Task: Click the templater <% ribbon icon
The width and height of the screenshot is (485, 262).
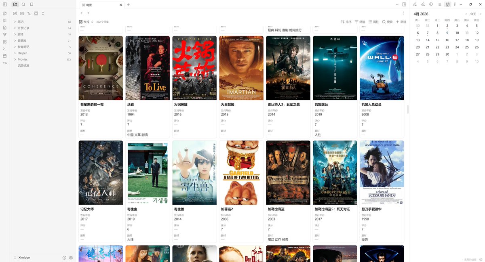Action: point(5,63)
